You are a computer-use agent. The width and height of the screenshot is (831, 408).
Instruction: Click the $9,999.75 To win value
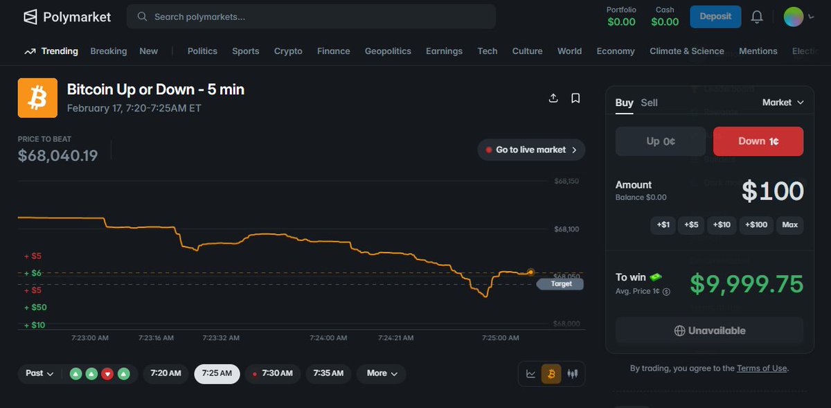(747, 284)
